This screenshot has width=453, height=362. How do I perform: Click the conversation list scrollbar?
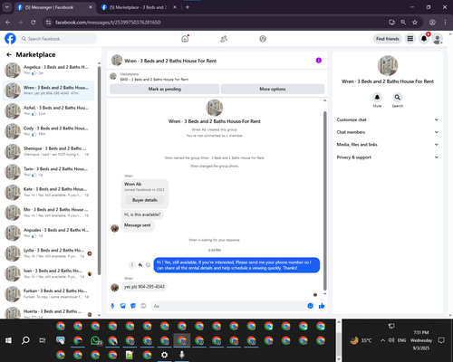click(99, 170)
